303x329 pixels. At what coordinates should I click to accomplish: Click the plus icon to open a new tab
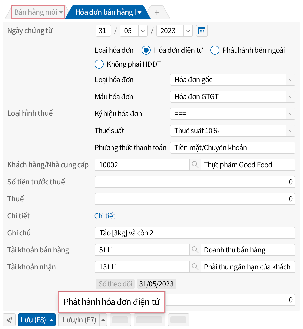[157, 12]
